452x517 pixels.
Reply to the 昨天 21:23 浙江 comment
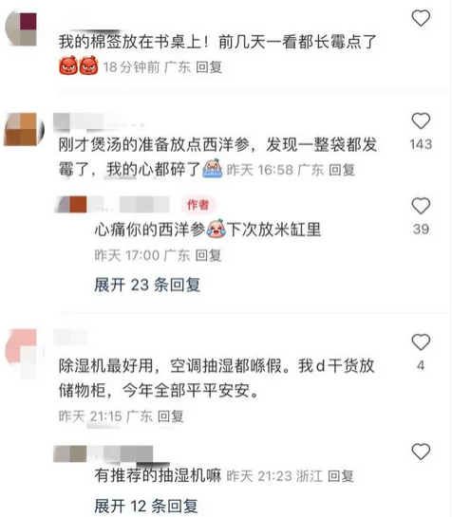(341, 476)
